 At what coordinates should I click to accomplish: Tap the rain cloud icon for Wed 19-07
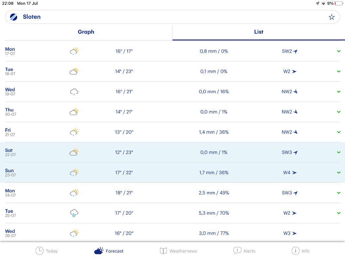pyautogui.click(x=74, y=92)
